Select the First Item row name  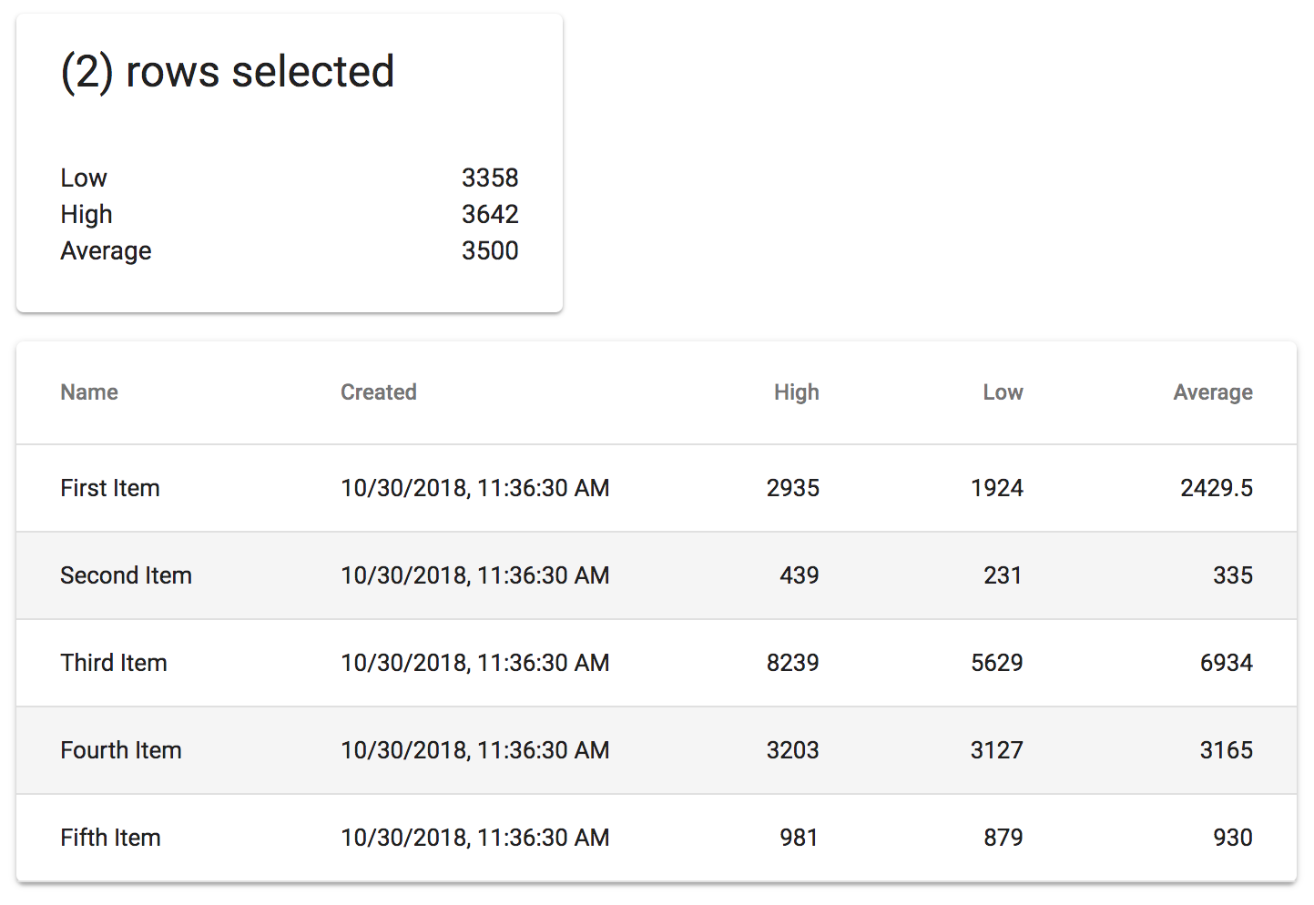(110, 488)
